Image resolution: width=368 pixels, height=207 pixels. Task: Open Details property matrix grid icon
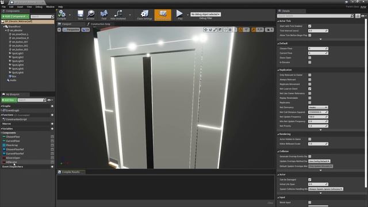point(358,16)
